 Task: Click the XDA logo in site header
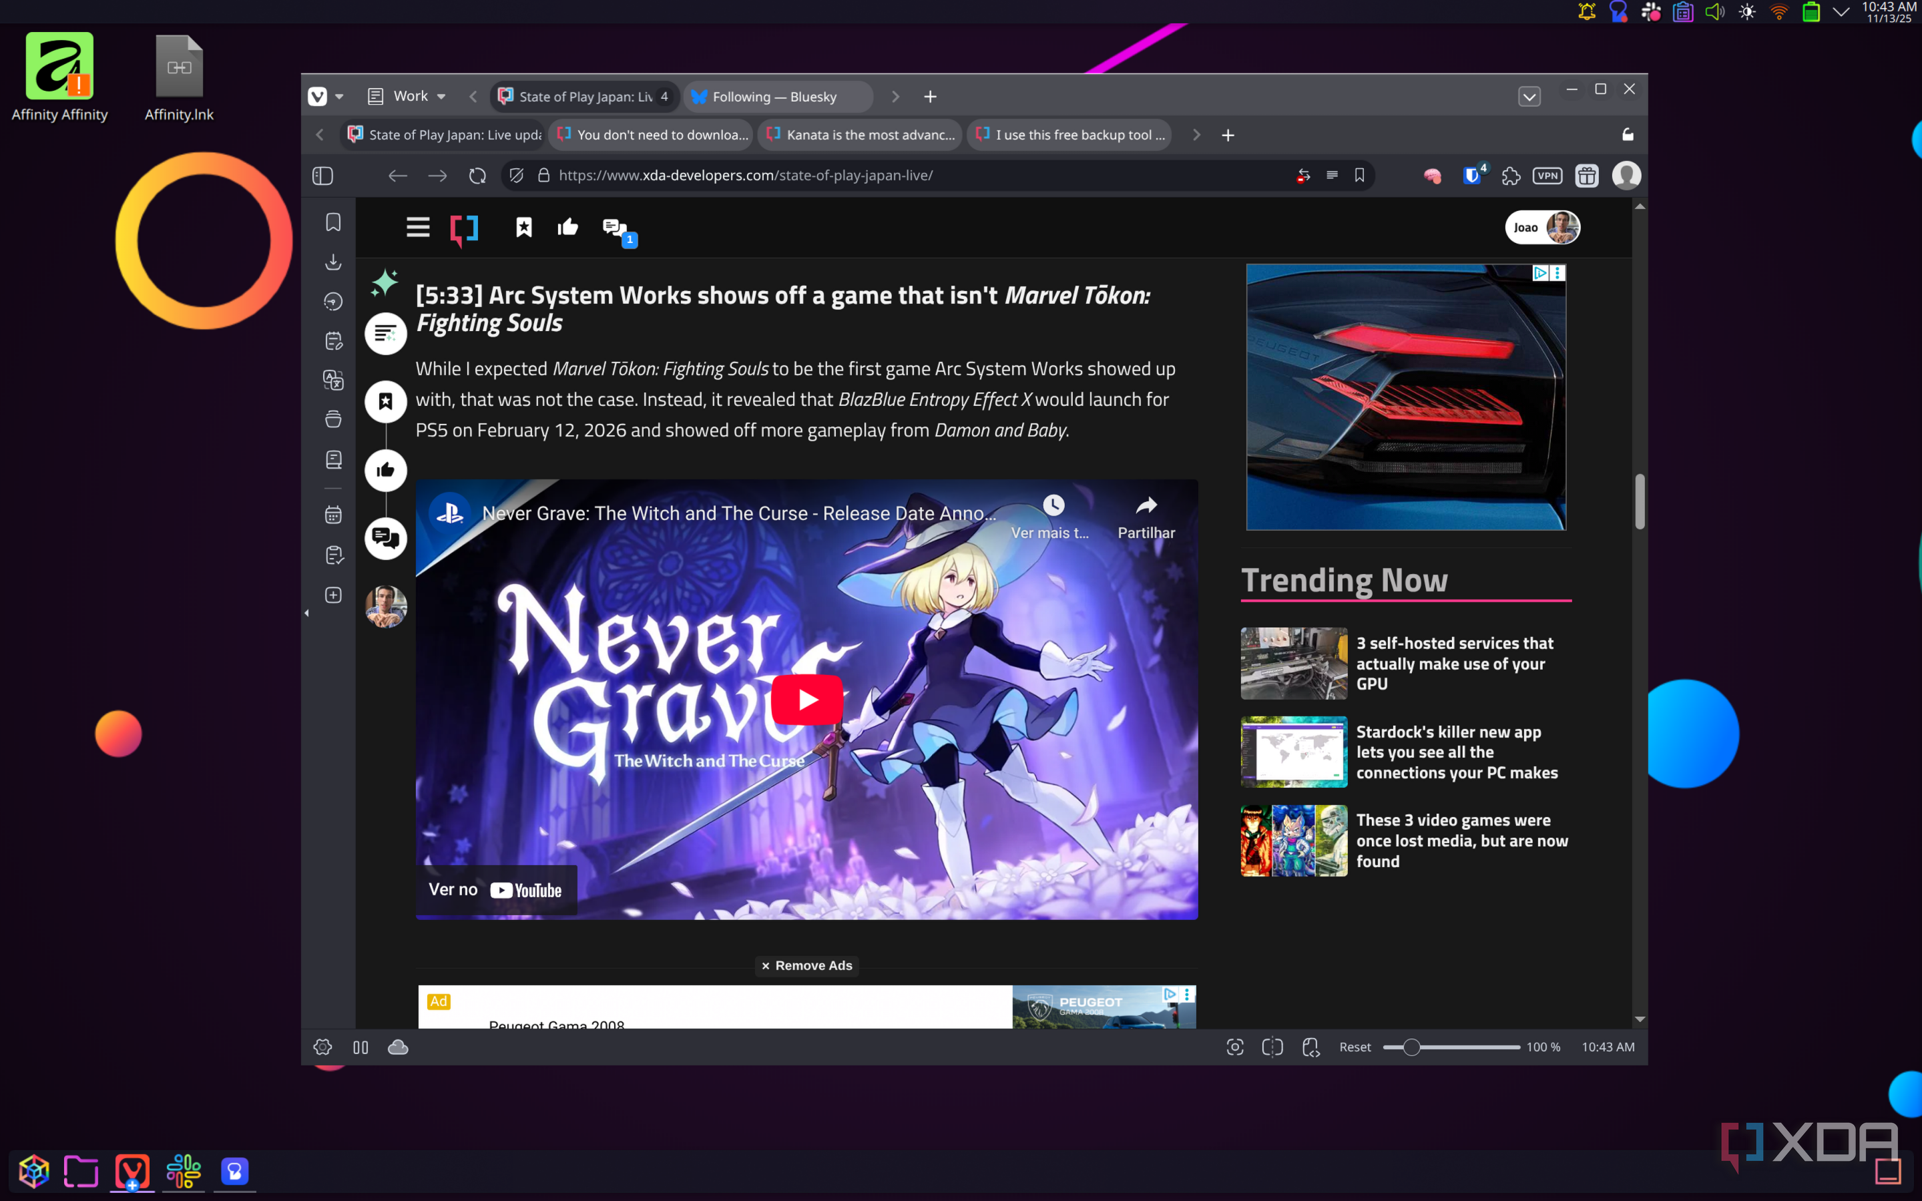point(465,230)
